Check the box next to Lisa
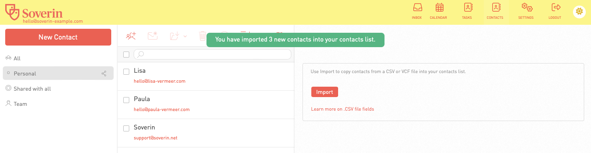This screenshot has height=153, width=591. 126,72
